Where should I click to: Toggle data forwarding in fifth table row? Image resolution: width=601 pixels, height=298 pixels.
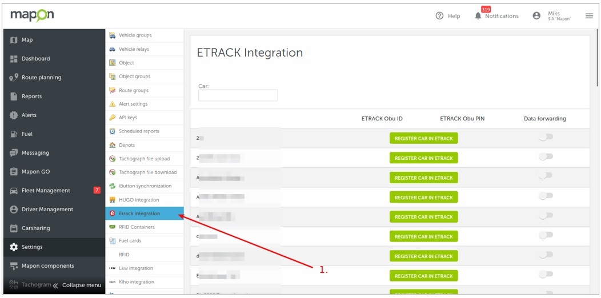(x=546, y=216)
